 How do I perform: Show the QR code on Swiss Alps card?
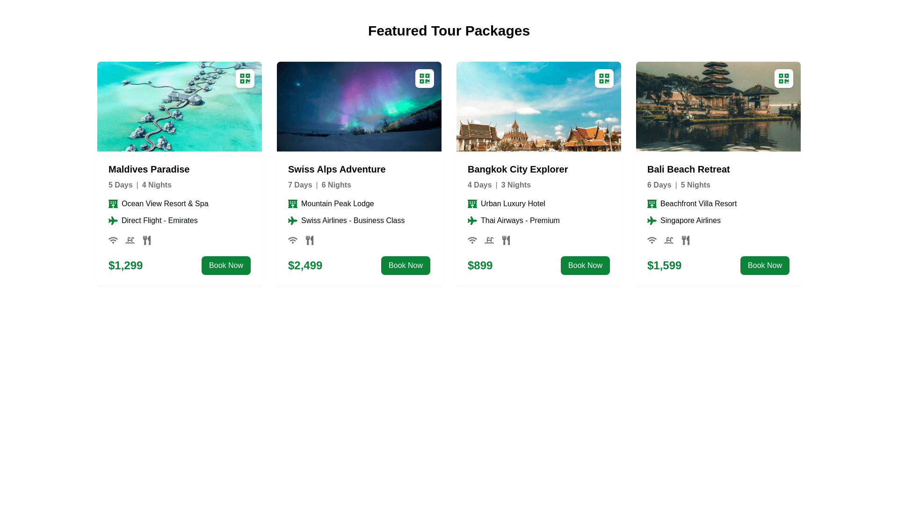[425, 79]
